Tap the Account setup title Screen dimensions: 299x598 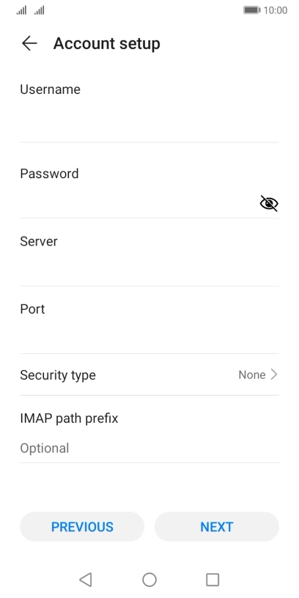[x=107, y=43]
